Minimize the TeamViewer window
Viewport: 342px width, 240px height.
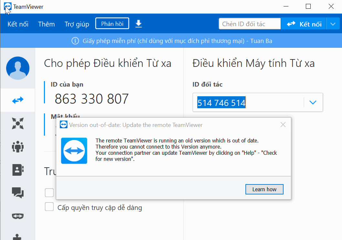point(286,6)
